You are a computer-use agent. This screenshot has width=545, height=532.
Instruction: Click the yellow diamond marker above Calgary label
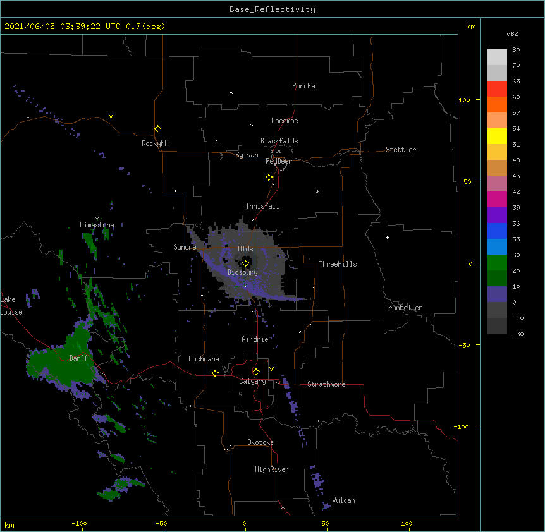tap(256, 372)
